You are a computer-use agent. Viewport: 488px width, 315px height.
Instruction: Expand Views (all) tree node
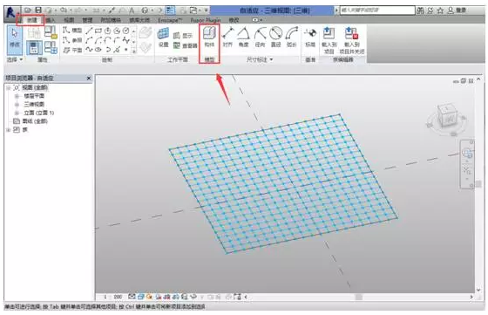coord(9,87)
